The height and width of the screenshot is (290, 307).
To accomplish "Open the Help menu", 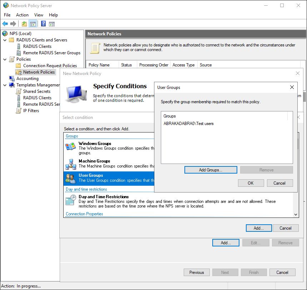I will point(53,15).
